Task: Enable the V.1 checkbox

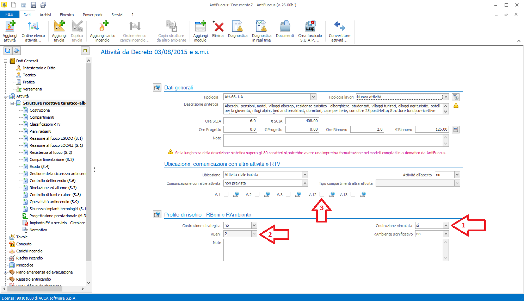Action: coord(226,194)
